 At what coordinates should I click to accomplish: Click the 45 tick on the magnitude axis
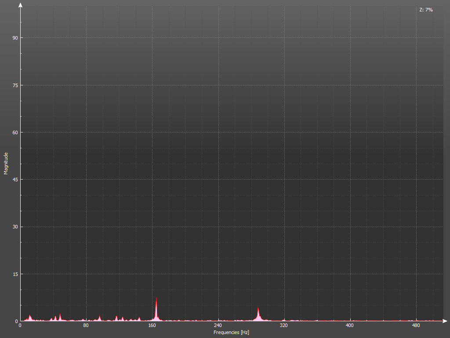click(x=15, y=180)
